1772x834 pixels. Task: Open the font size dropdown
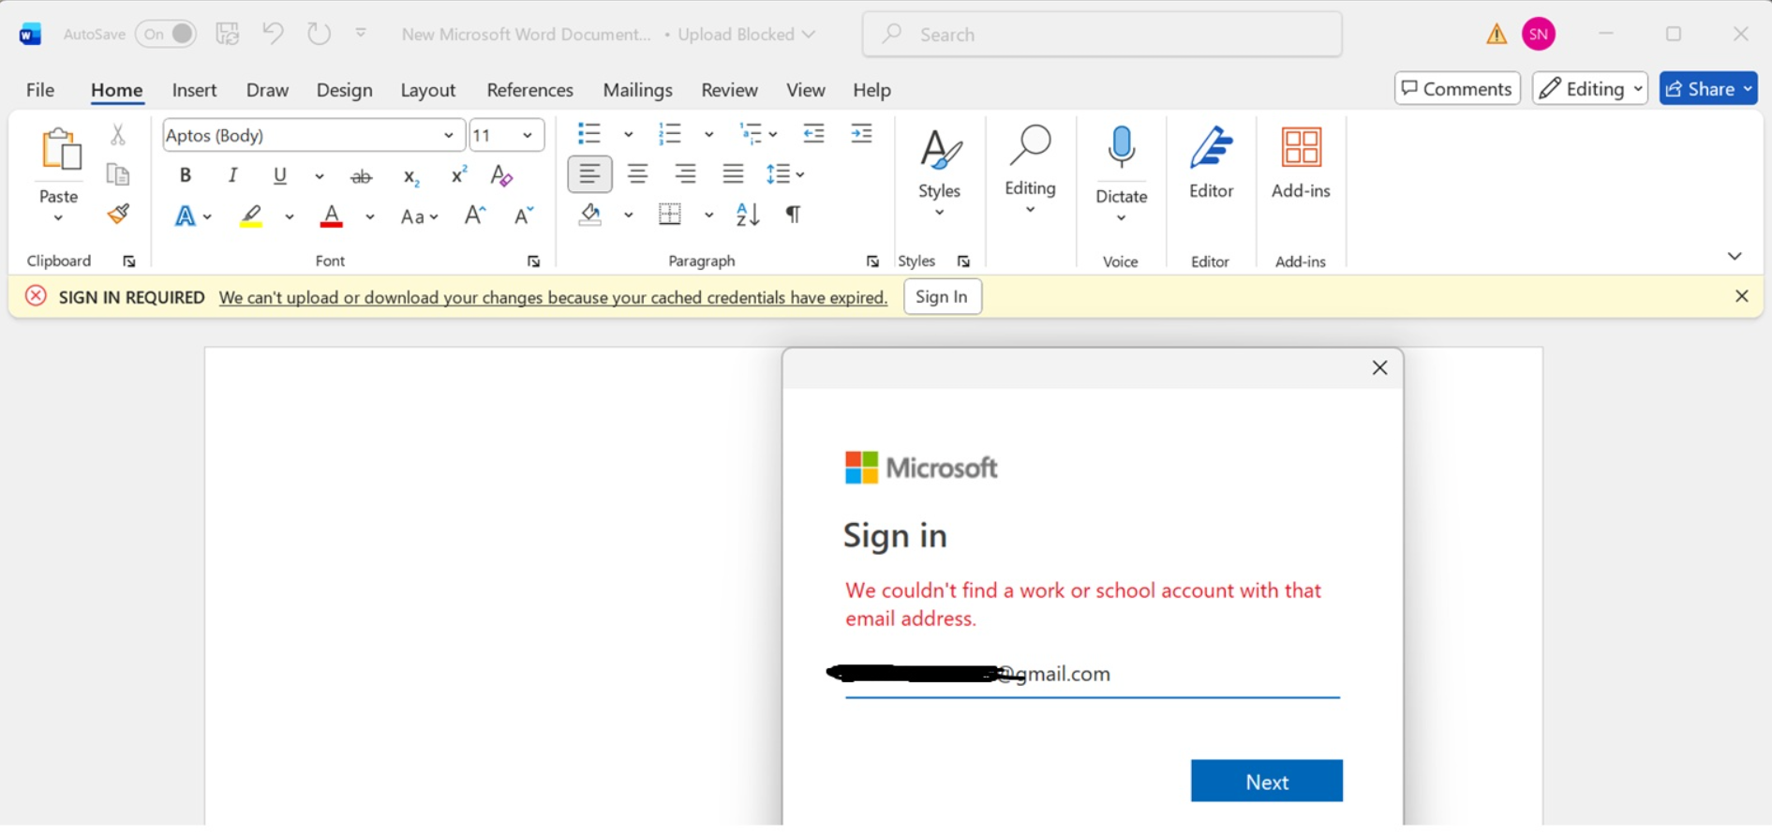pos(528,136)
